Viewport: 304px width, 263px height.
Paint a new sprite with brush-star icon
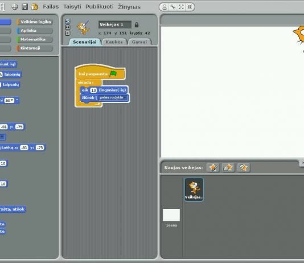(213, 167)
